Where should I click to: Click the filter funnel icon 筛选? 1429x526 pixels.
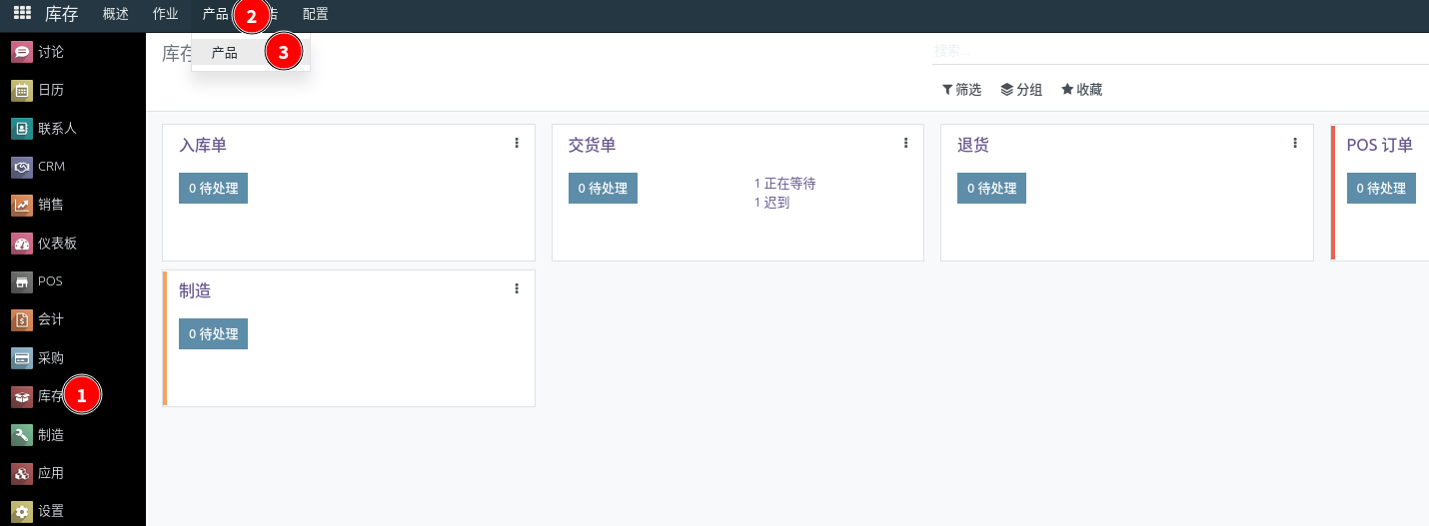947,90
